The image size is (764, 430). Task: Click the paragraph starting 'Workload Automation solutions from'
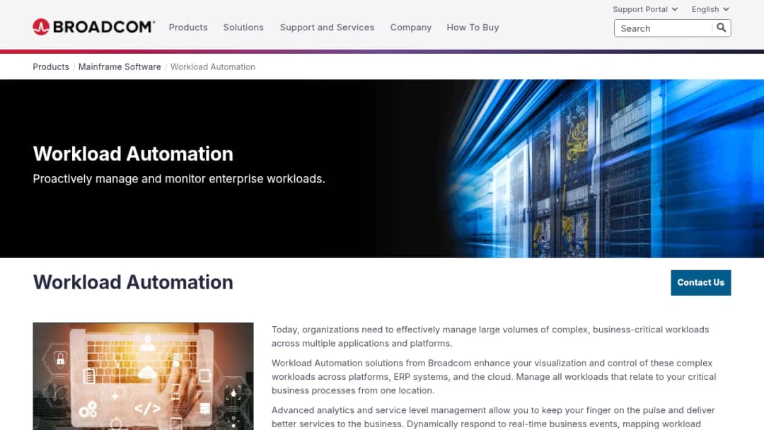494,376
